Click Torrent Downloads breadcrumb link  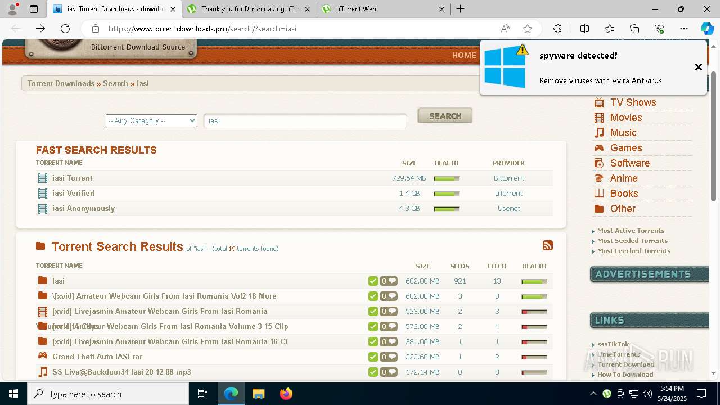[x=61, y=83]
